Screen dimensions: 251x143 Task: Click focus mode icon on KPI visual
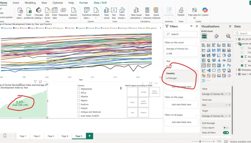click(40, 82)
